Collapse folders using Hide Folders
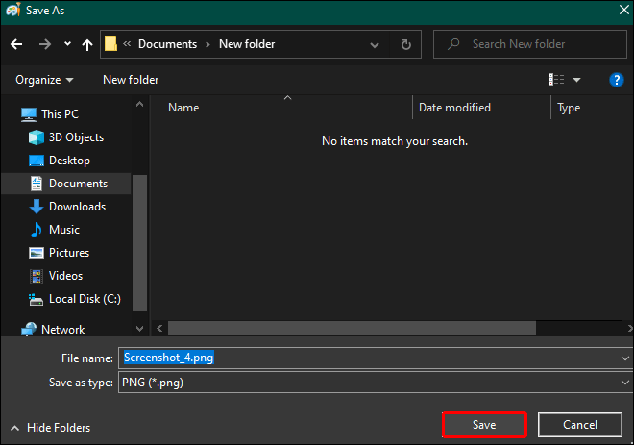The image size is (634, 445). tap(51, 428)
